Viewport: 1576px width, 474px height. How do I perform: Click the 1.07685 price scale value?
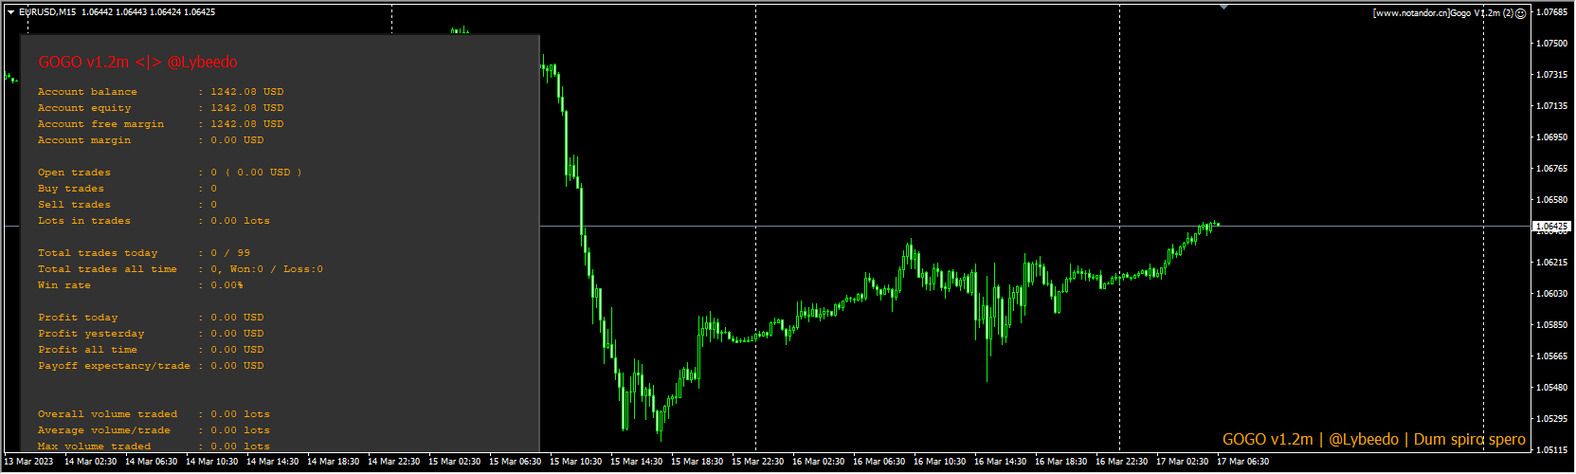click(x=1551, y=12)
